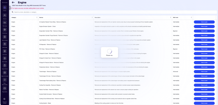Open Parts & Labor for Electric Fan Motor

click(204, 90)
